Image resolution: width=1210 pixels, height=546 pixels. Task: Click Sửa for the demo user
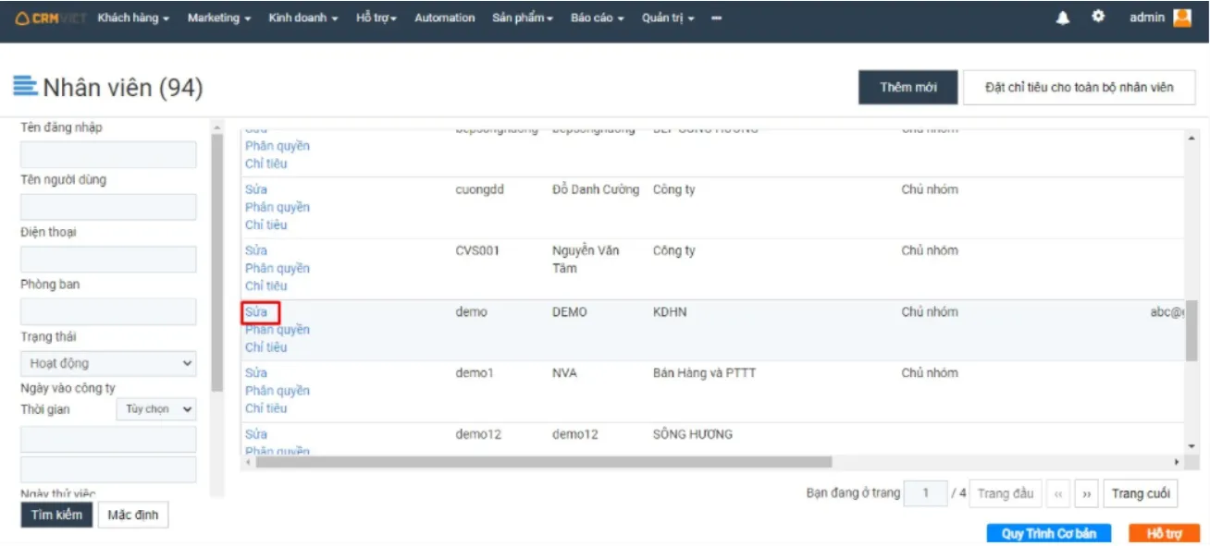point(256,312)
